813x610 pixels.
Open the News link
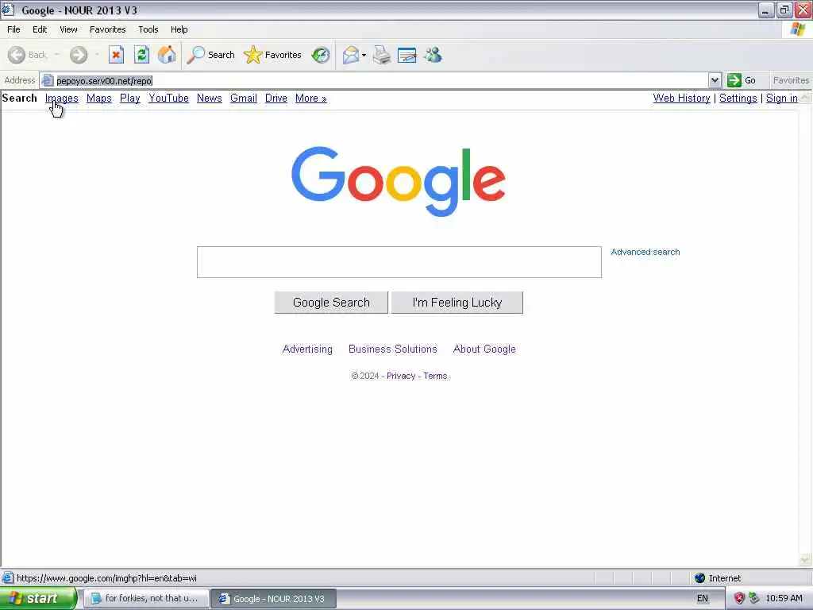210,98
